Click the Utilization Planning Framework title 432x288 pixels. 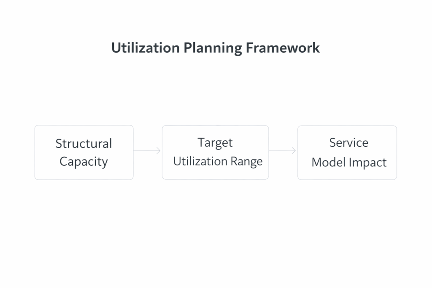[216, 48]
